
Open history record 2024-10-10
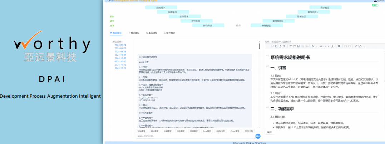click(x=120, y=61)
